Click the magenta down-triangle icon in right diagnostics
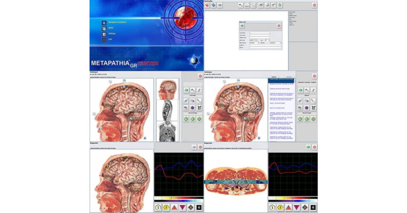407x213 pixels. click(x=297, y=207)
